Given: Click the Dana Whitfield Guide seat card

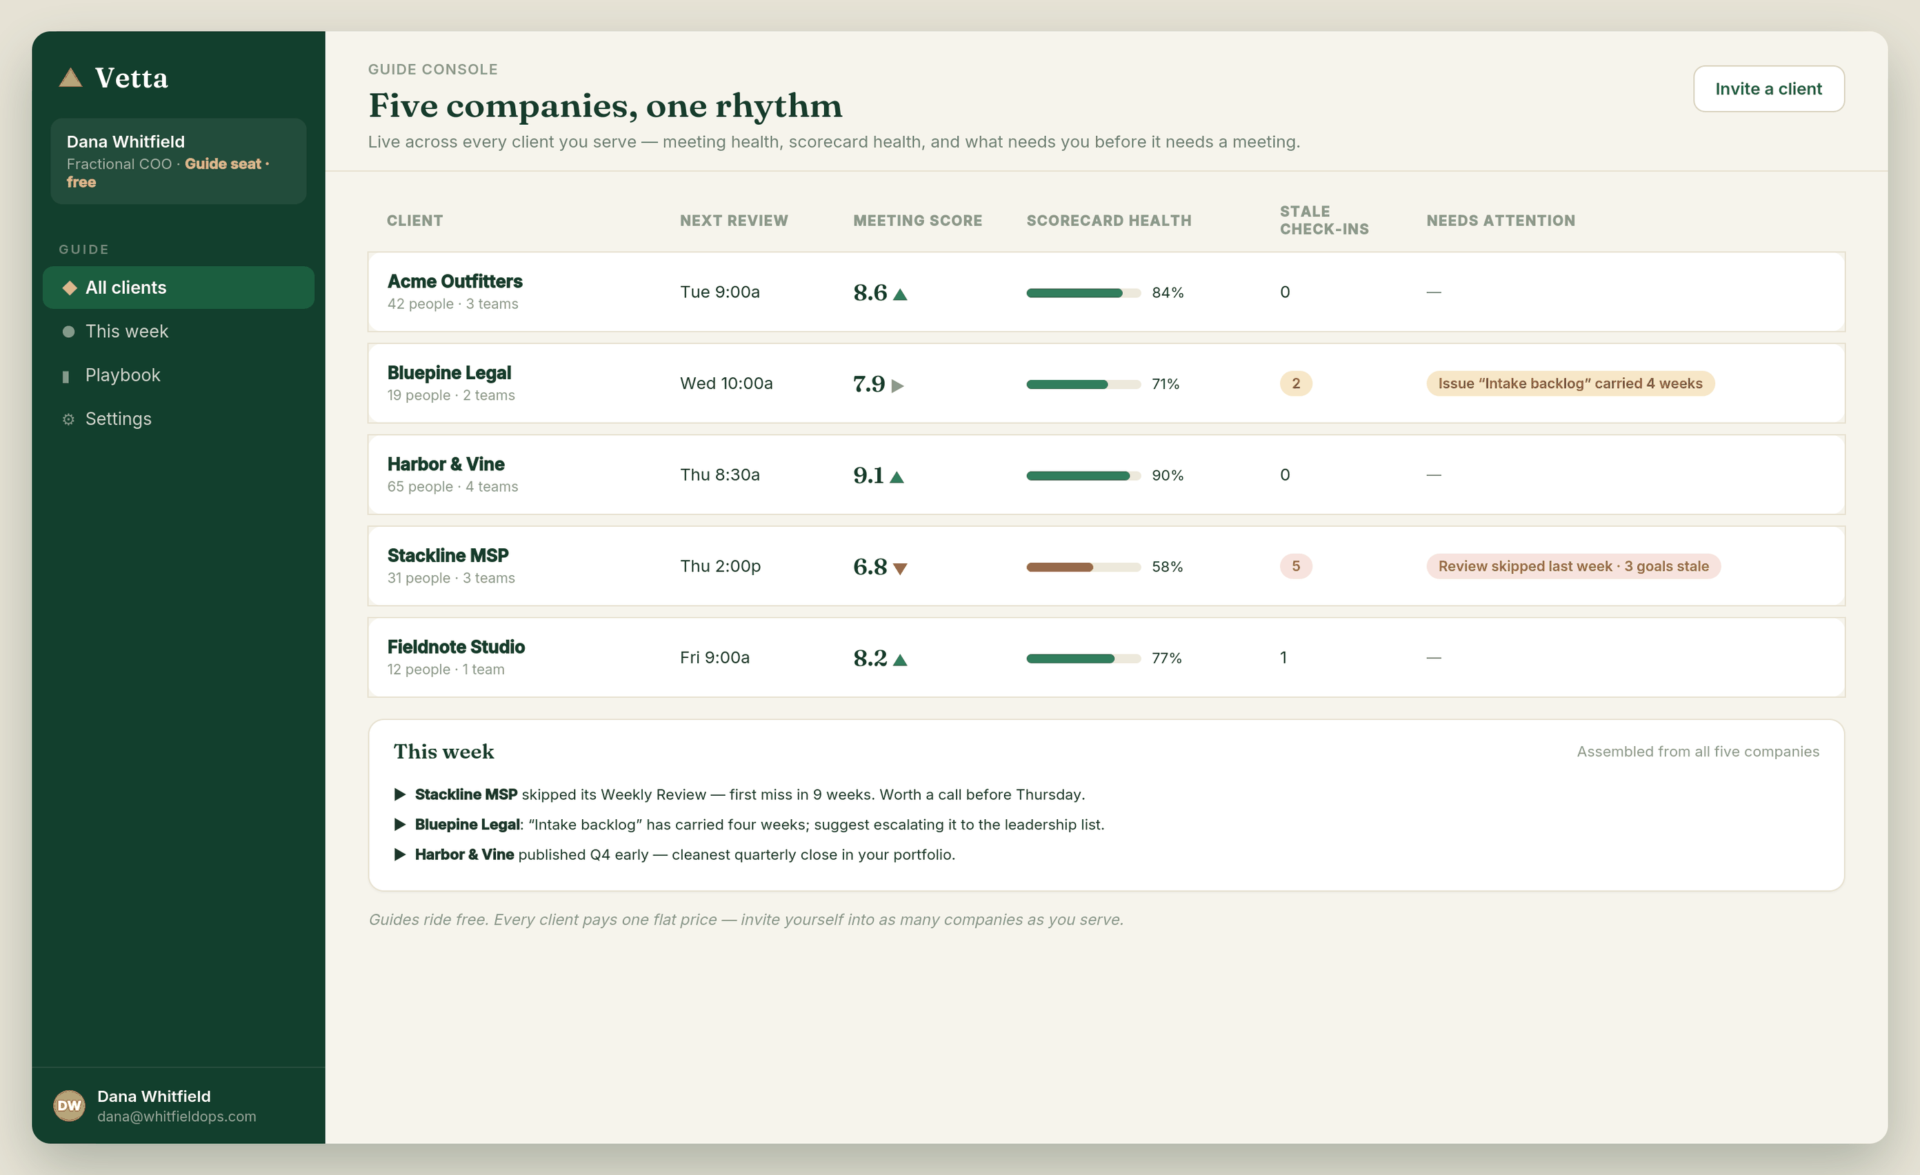Looking at the screenshot, I should [179, 161].
